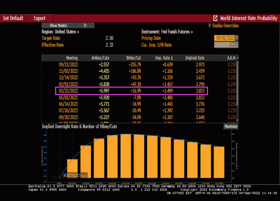Screen dimensions: 280x201
Task: Click the tallest bar in the chart
Action: (x=126, y=155)
